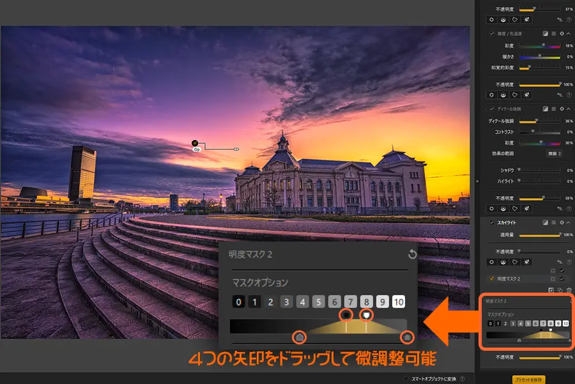Adjust ディテール強調 slider at 36%

coord(539,121)
